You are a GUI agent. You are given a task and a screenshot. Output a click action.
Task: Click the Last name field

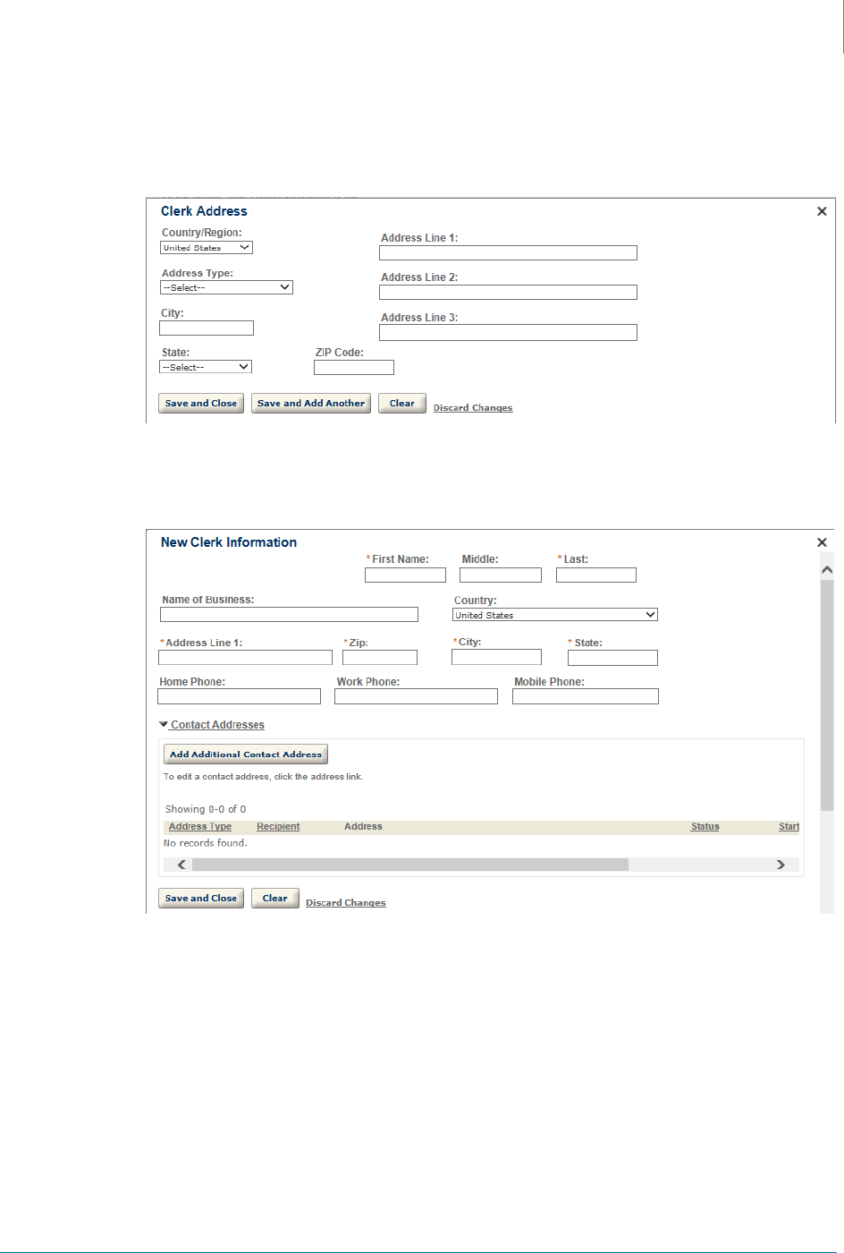[x=596, y=575]
